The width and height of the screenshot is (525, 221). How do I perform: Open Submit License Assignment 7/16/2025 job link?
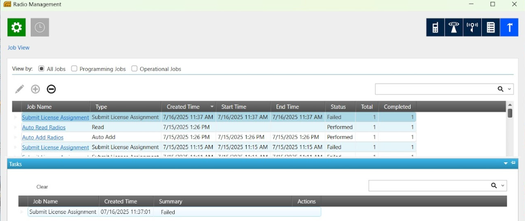(55, 118)
